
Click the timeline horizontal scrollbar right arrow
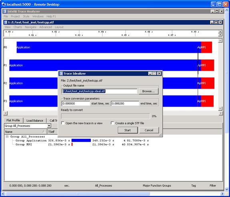coord(220,113)
